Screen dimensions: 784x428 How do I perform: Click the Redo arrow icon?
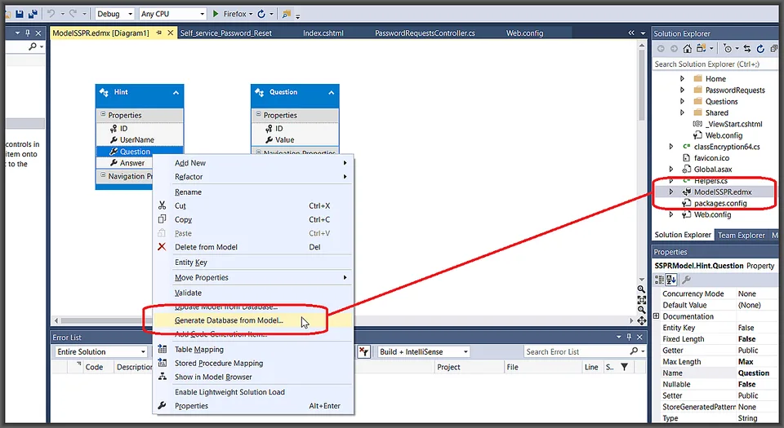pyautogui.click(x=73, y=14)
